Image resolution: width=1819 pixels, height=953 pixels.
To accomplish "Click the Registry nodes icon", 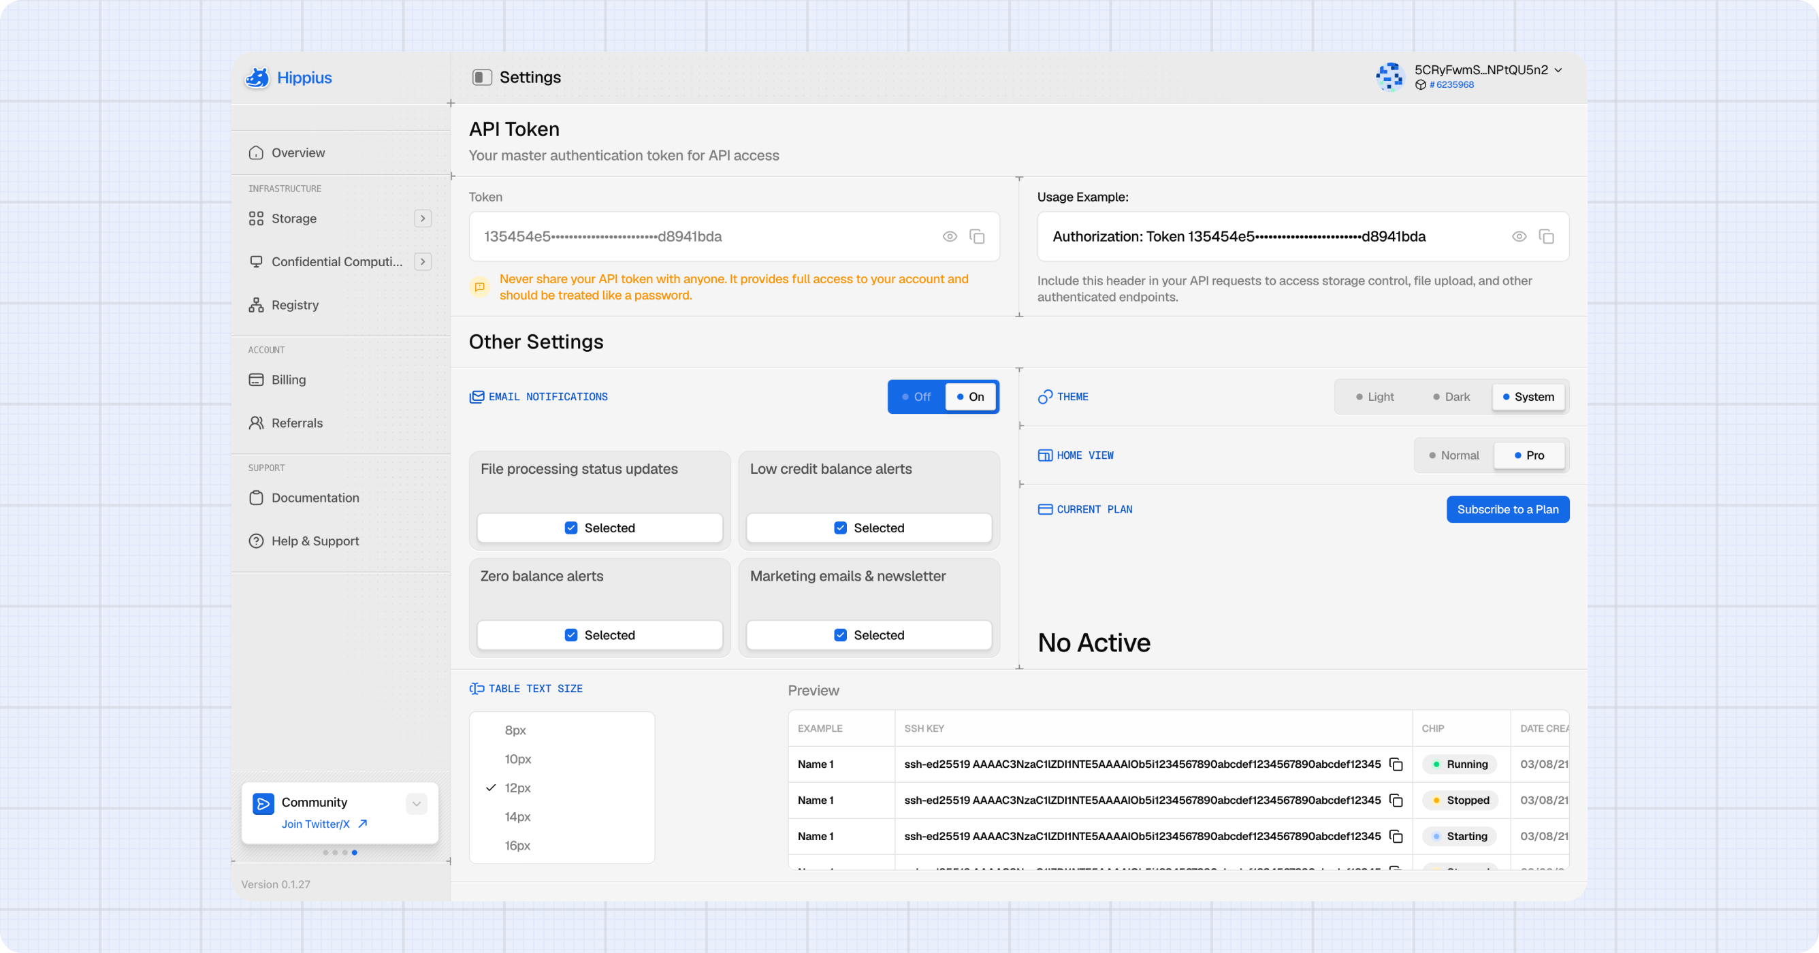I will 257,305.
